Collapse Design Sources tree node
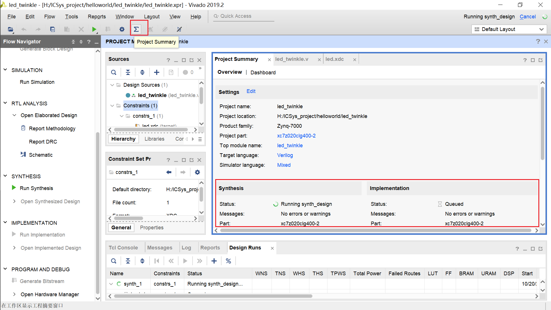Image resolution: width=551 pixels, height=310 pixels. (x=112, y=85)
